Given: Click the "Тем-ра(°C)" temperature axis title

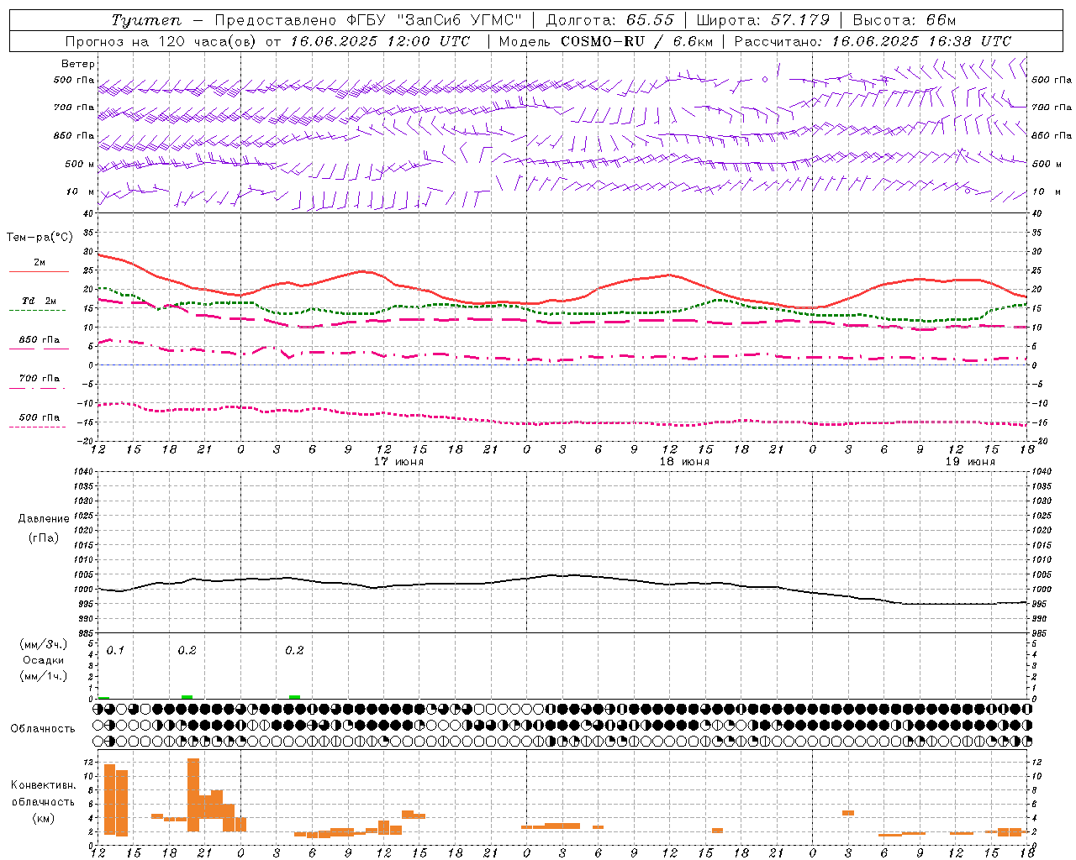Looking at the screenshot, I should click(x=40, y=238).
